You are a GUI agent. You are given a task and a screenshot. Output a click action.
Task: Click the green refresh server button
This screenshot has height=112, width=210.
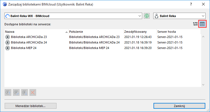point(147,16)
